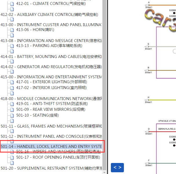Click Sheet1 connector arrow A in diagram

147,5
